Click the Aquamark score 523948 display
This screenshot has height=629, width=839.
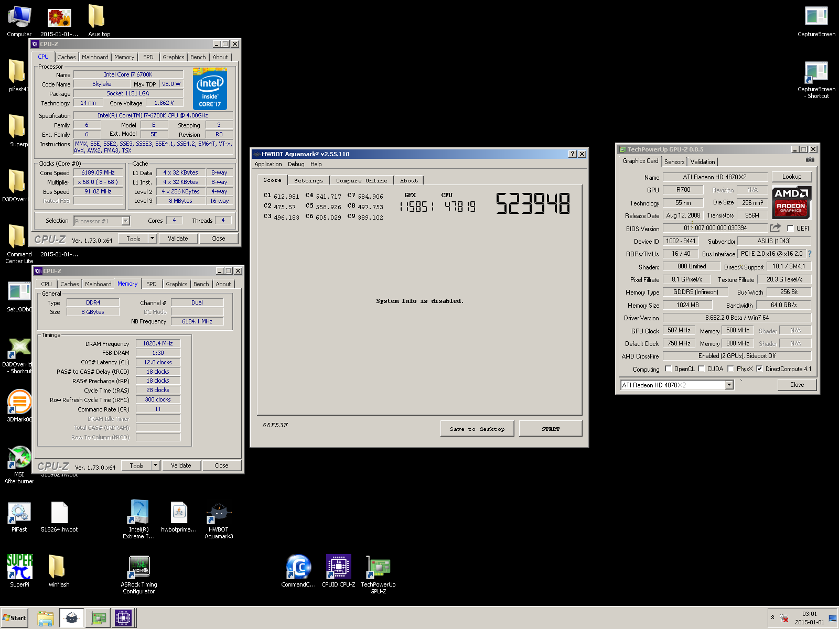[533, 203]
